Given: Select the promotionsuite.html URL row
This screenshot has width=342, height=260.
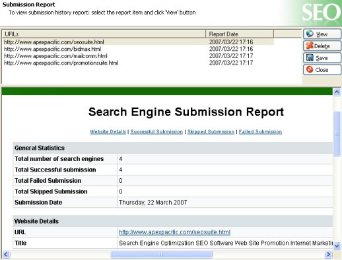Looking at the screenshot, I should (x=139, y=63).
